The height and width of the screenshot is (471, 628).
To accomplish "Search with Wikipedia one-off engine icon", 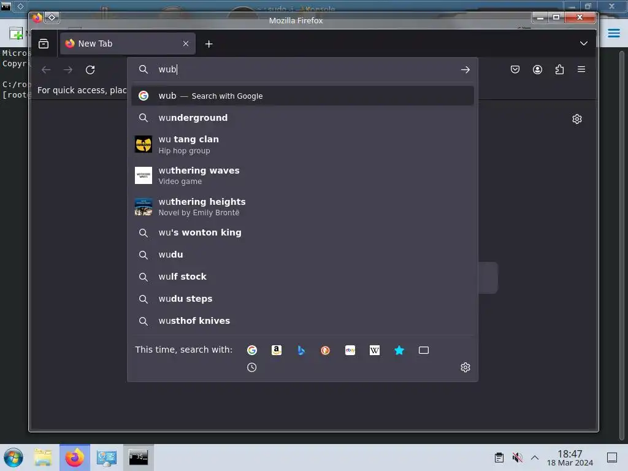I will [375, 350].
